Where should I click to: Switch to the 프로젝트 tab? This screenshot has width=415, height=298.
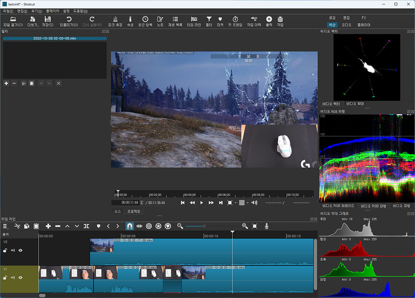(134, 211)
